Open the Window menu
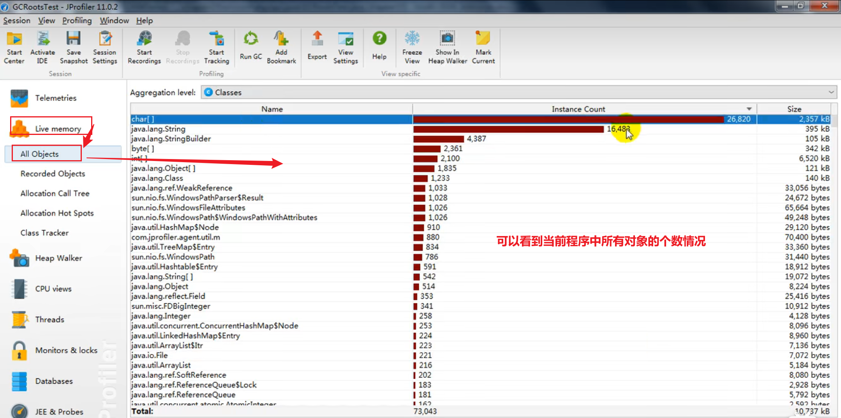 pos(114,21)
